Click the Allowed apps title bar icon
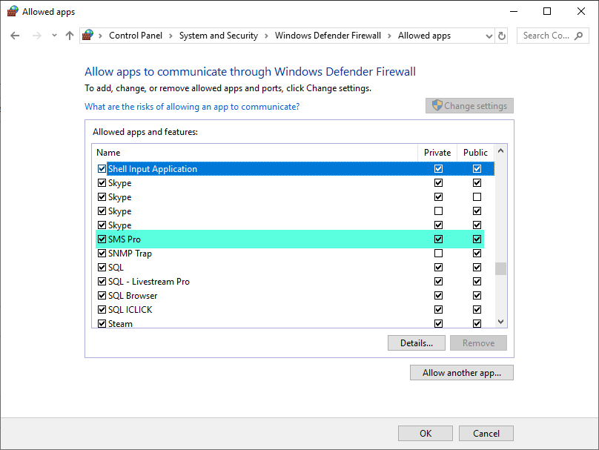 click(x=13, y=11)
